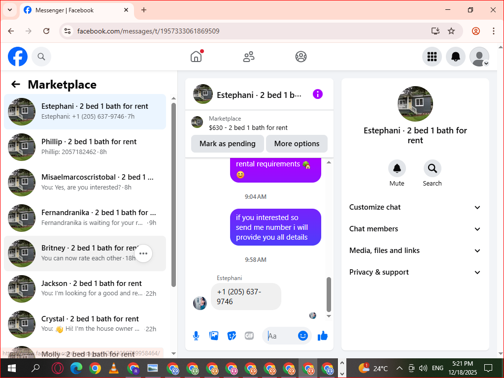Click the chat list vertical scrollbar
Screen dimensions: 504x378
click(x=173, y=194)
